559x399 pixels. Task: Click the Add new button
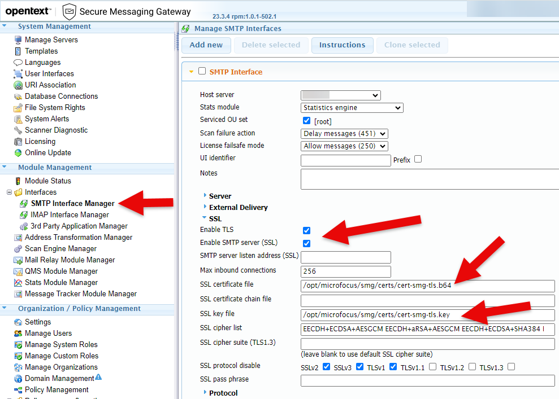tap(206, 45)
